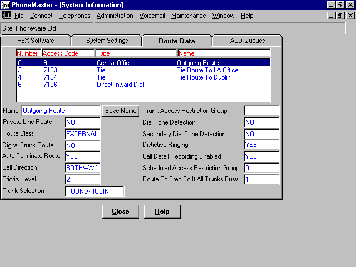Screen dimensions: 356x267
Task: Click the Help button below the panel
Action: tap(162, 211)
